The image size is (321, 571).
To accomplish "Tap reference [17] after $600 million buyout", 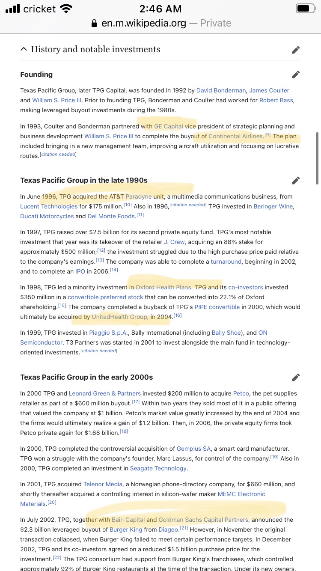I will point(136,402).
